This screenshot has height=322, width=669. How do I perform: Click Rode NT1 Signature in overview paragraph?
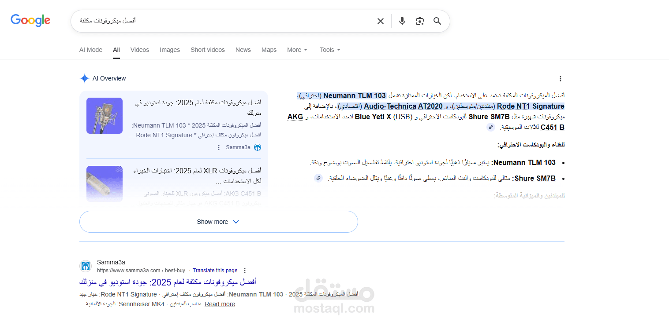(531, 106)
